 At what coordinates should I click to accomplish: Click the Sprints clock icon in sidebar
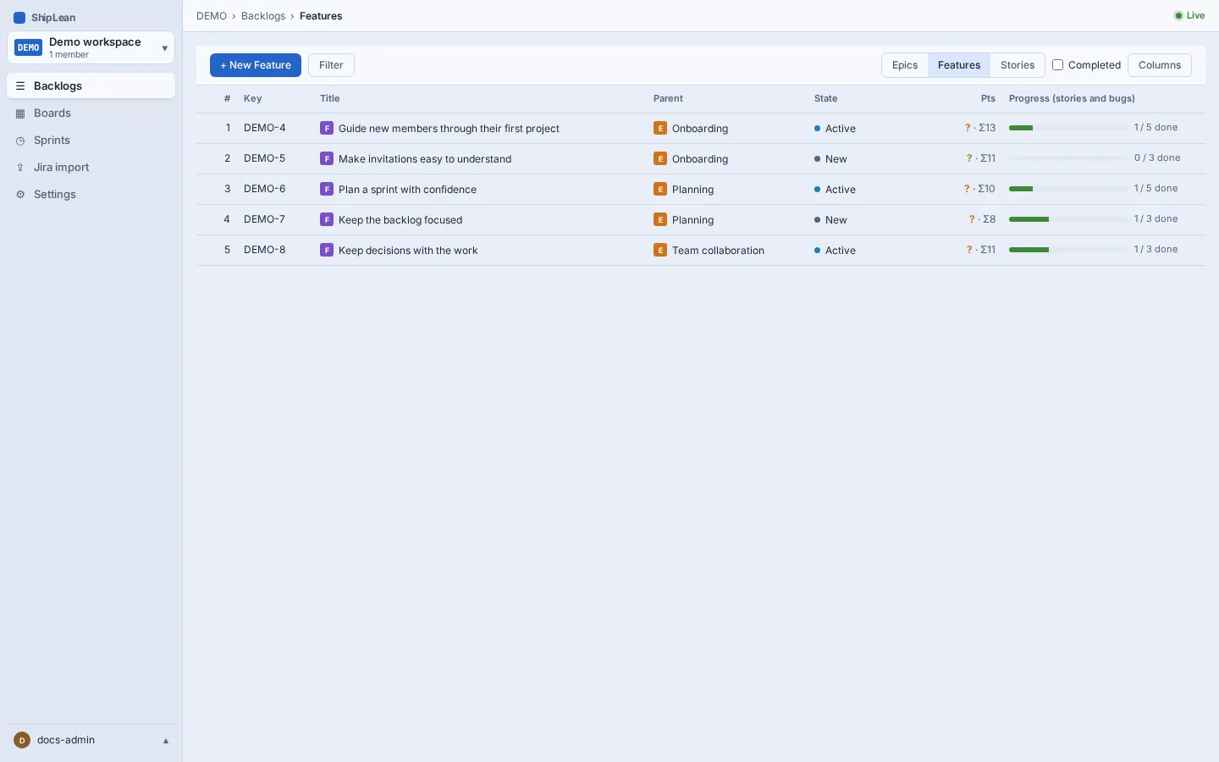pos(20,141)
